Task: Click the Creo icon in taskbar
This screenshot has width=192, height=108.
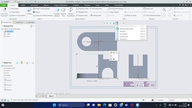Action: coord(137,105)
